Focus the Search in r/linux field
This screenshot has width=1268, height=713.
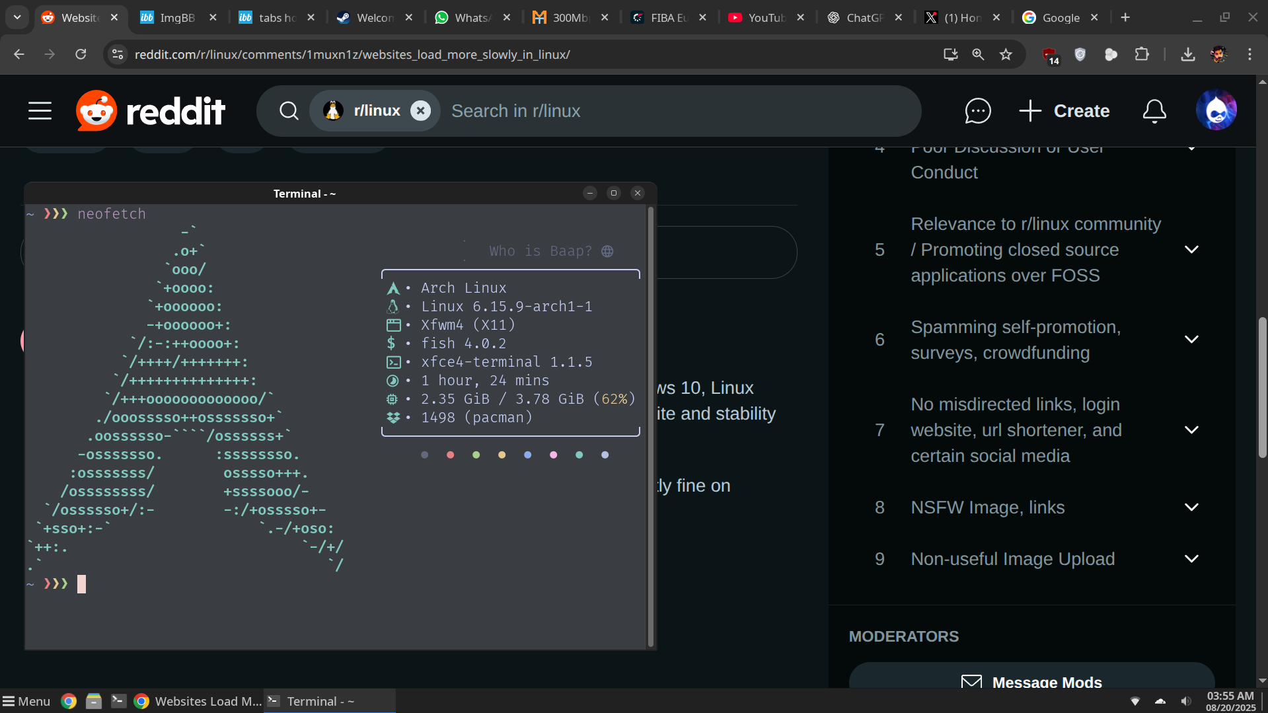[x=681, y=111]
